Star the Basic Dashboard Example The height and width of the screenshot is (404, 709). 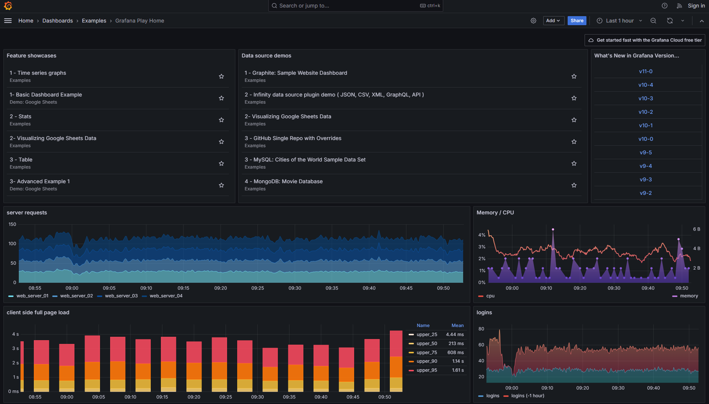tap(221, 98)
